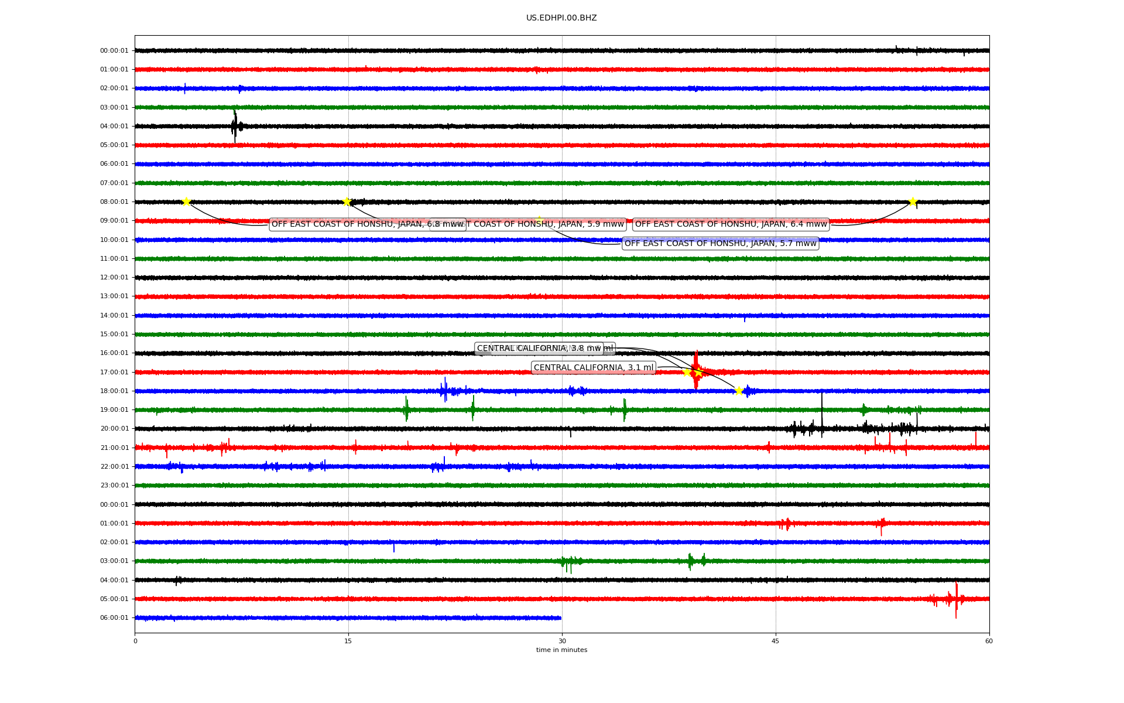This screenshot has height=703, width=1124.
Task: Click the 30 tick label on the time axis
Action: coord(562,641)
